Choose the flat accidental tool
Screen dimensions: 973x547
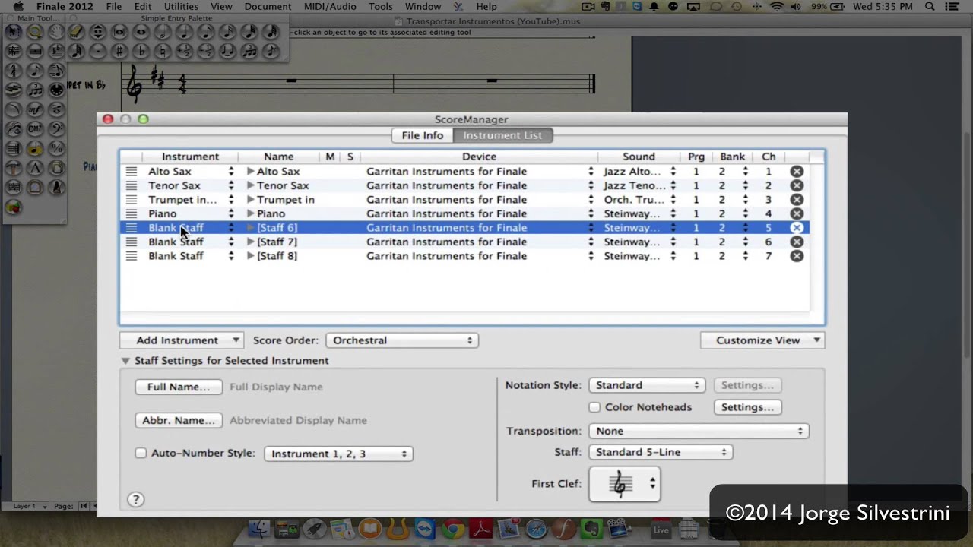pyautogui.click(x=141, y=52)
